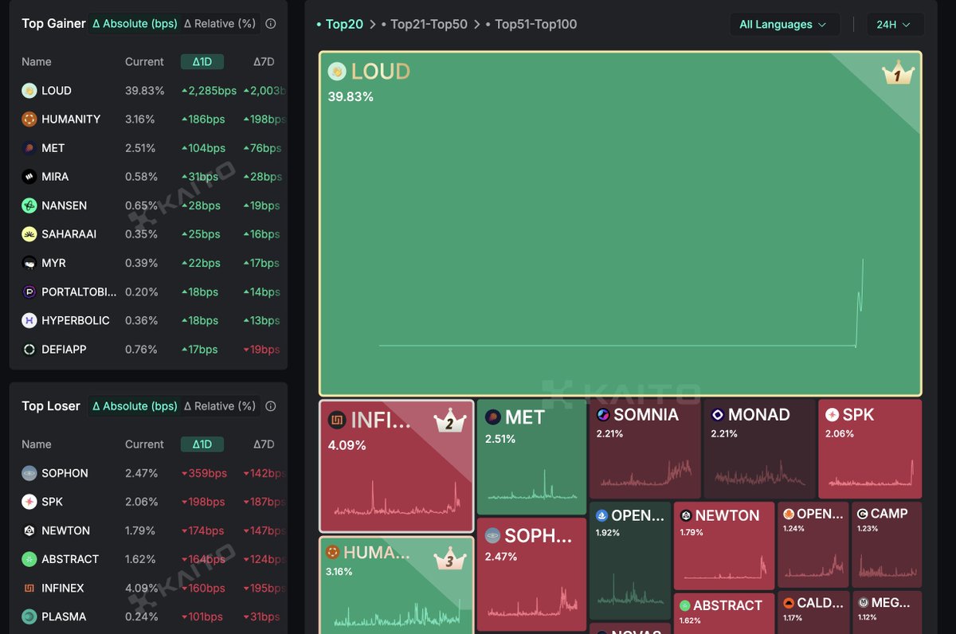Image resolution: width=956 pixels, height=634 pixels.
Task: Open the large LOUD treemap tile
Action: pyautogui.click(x=621, y=224)
